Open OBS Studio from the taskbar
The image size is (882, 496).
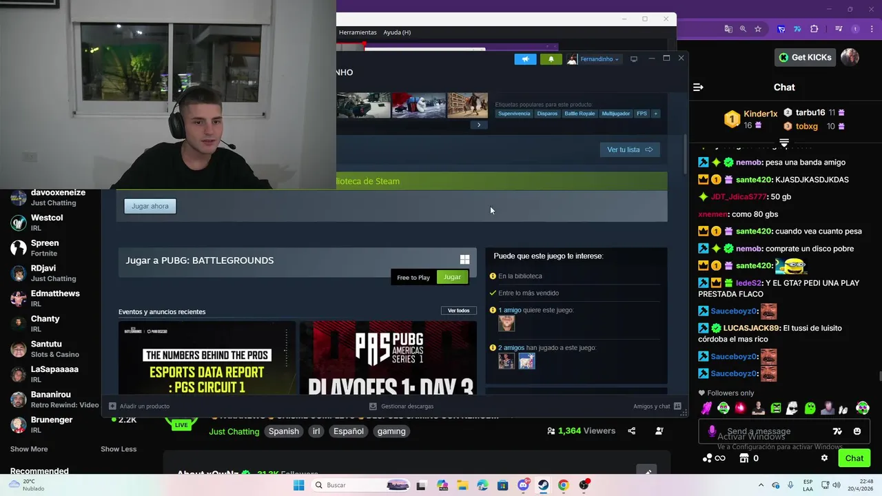584,485
